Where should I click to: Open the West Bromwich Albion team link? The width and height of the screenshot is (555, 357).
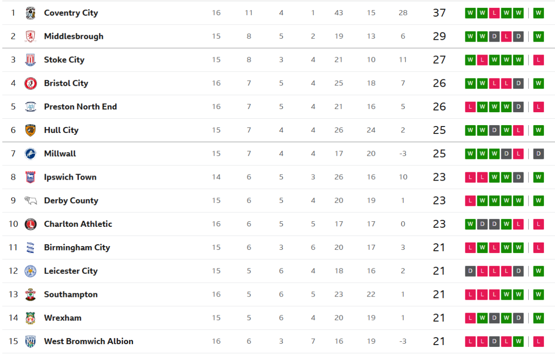point(88,341)
